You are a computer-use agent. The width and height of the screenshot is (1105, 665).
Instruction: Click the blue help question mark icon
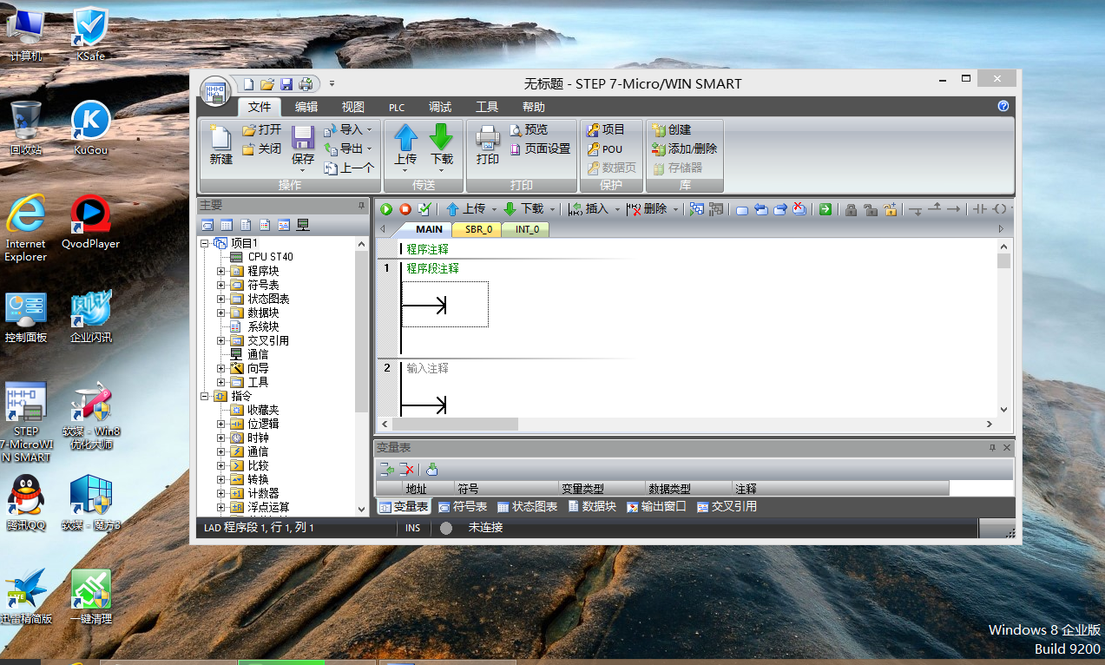pos(1003,106)
